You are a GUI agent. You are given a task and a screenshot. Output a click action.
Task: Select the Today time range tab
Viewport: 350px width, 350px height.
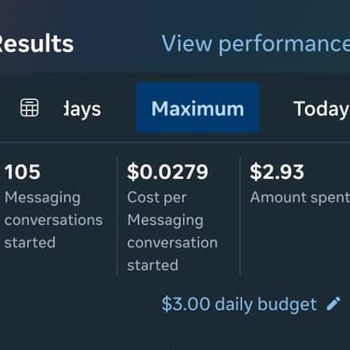point(321,109)
